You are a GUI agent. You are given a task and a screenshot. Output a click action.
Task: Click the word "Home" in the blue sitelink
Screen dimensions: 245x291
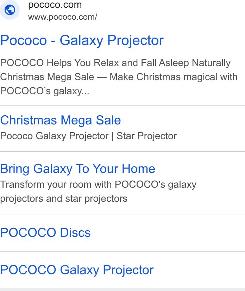click(138, 169)
